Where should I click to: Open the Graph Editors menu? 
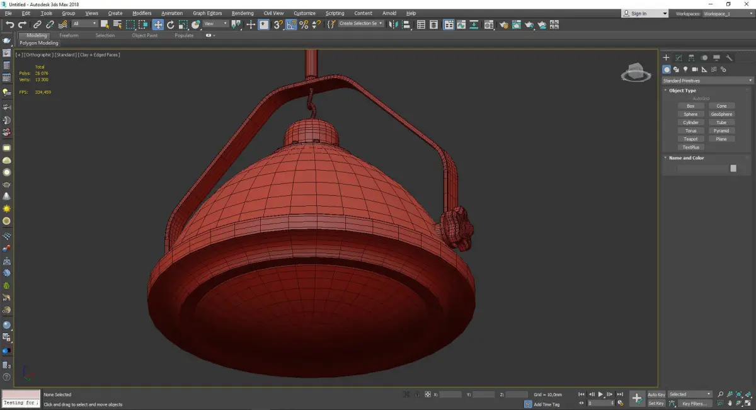coord(207,13)
